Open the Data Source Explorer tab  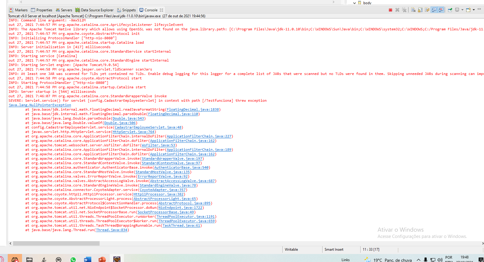[x=94, y=10]
